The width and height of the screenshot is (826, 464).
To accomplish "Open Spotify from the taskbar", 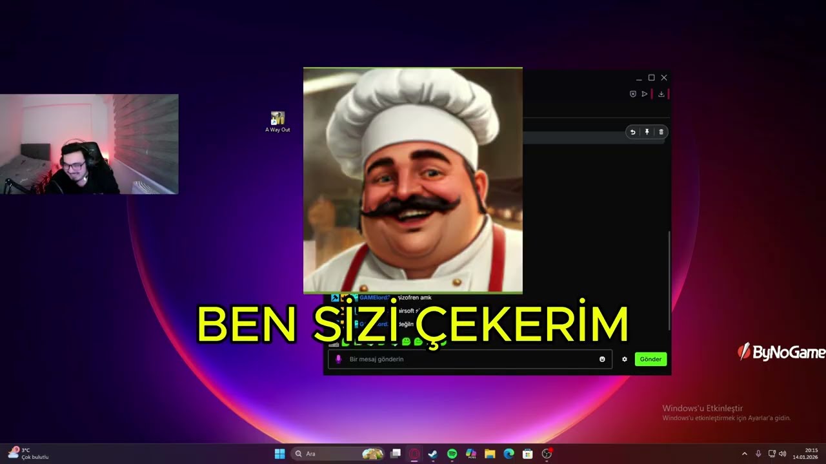I will click(452, 454).
